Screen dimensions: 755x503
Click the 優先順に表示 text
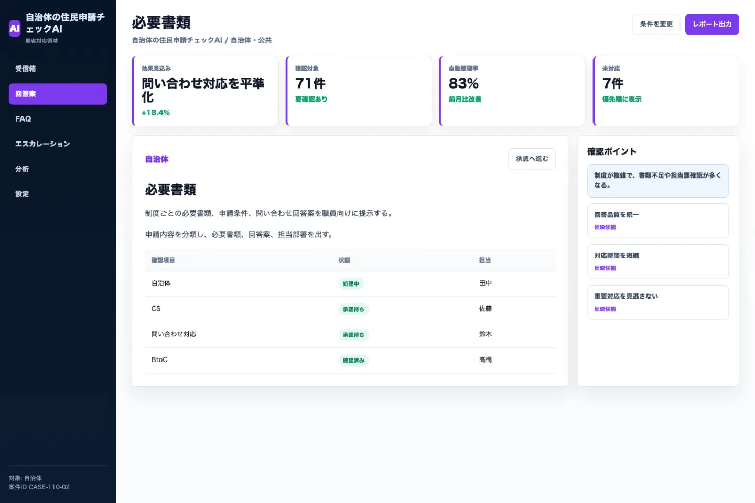point(622,100)
